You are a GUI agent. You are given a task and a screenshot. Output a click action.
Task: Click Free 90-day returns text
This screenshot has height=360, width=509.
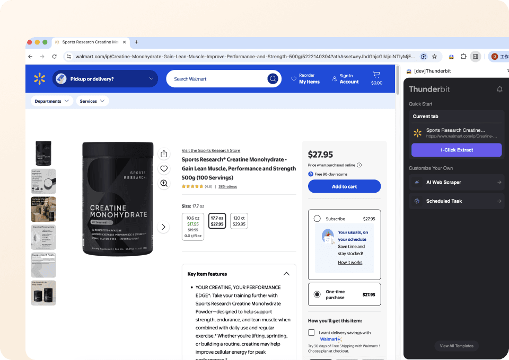pos(331,174)
